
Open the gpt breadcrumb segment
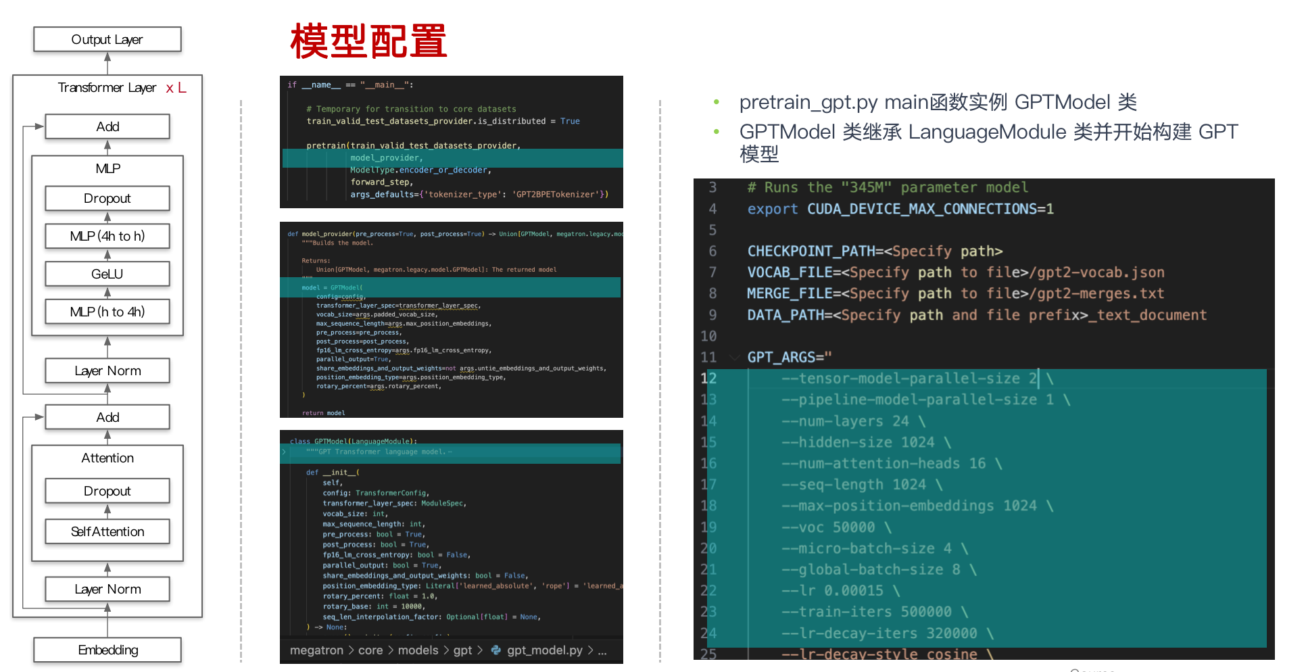point(462,650)
